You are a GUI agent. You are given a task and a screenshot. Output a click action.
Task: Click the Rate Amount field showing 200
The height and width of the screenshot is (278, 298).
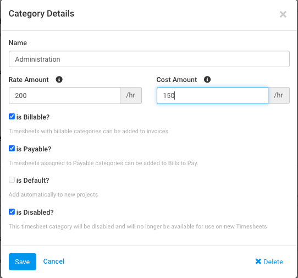pyautogui.click(x=64, y=96)
